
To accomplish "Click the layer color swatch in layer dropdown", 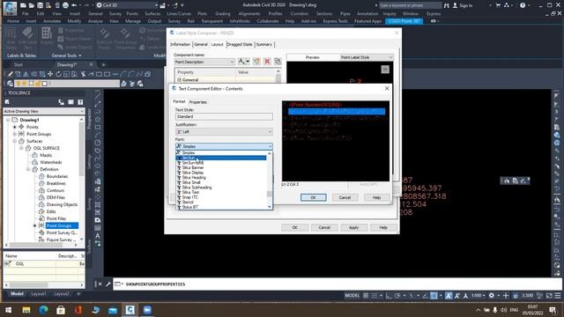I will pyautogui.click(x=45, y=84).
